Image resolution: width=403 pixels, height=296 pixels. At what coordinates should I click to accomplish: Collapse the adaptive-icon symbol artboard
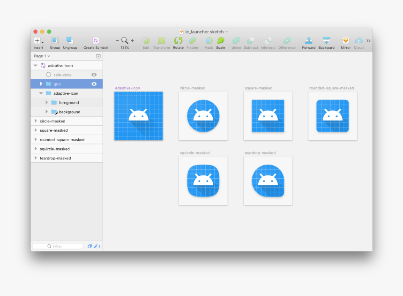pyautogui.click(x=36, y=66)
